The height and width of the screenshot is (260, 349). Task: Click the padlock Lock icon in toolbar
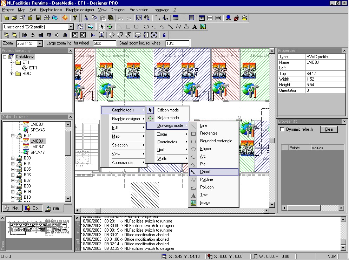(x=164, y=35)
